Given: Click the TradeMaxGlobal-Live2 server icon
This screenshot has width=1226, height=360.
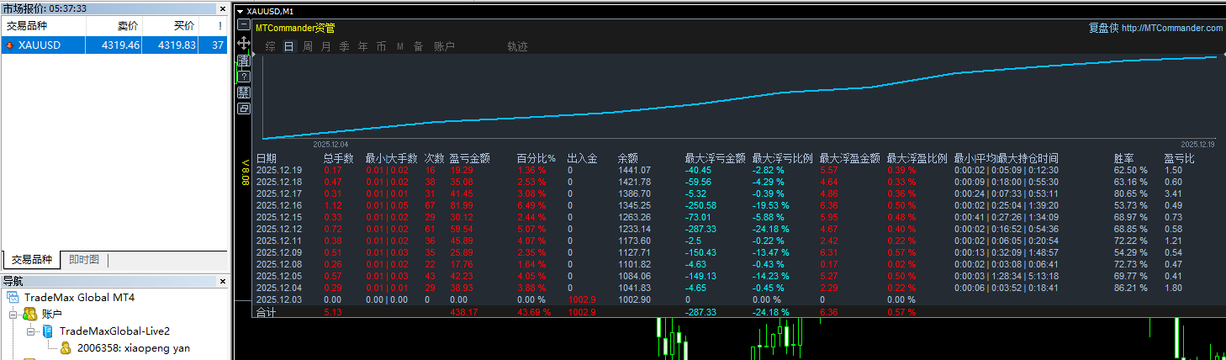Looking at the screenshot, I should point(47,331).
